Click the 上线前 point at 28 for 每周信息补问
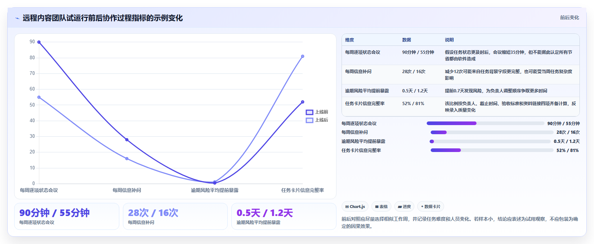The width and height of the screenshot is (594, 244). pos(127,140)
